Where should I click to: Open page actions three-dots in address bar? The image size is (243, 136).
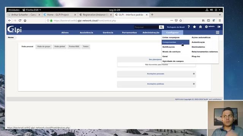pos(172,20)
